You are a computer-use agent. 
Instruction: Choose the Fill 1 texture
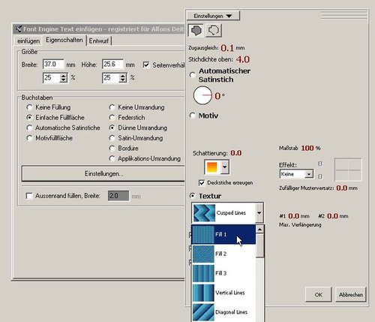coord(223,234)
